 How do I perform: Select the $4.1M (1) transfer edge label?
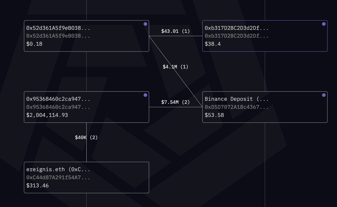click(x=175, y=67)
